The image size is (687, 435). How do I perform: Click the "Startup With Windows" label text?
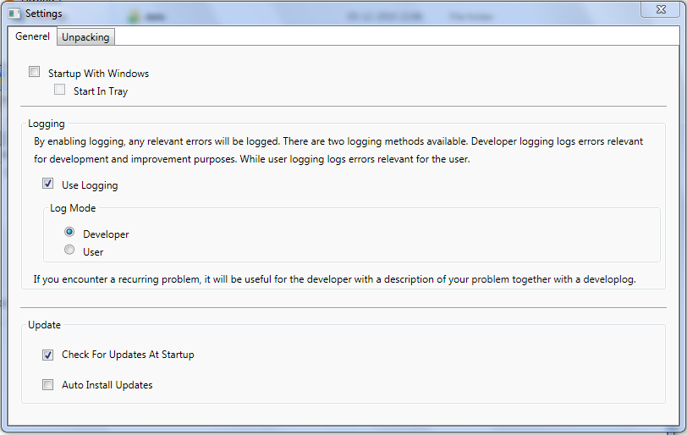[98, 74]
